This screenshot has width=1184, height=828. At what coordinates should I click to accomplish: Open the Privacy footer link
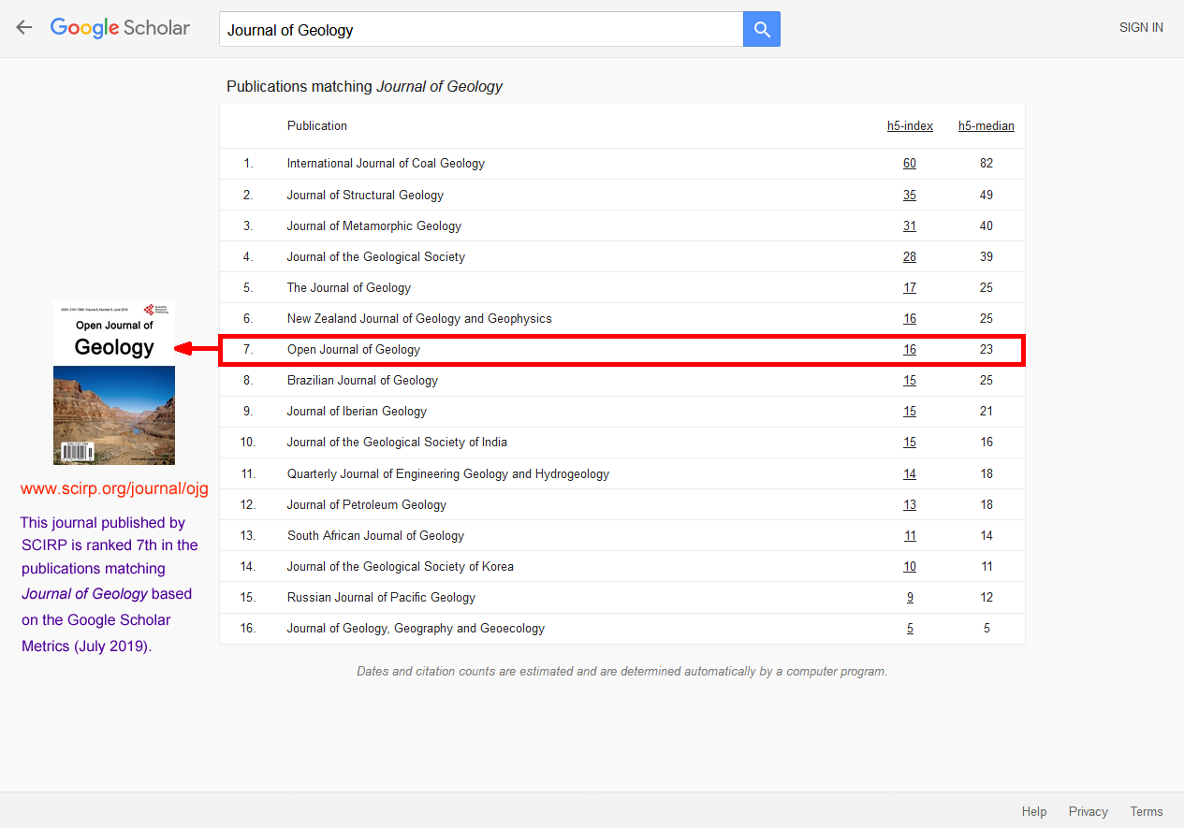[1088, 812]
